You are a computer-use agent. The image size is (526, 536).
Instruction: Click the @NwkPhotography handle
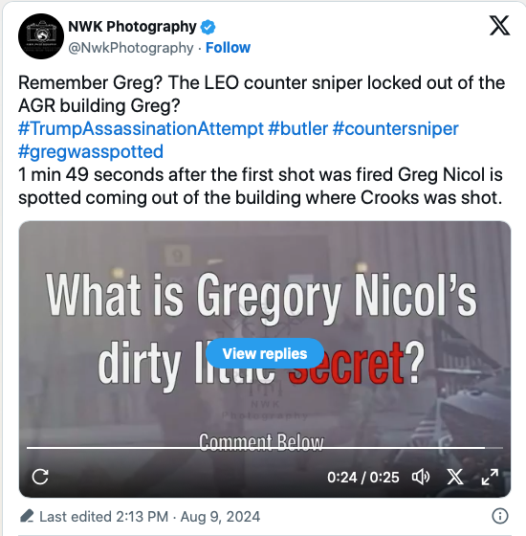pyautogui.click(x=131, y=48)
